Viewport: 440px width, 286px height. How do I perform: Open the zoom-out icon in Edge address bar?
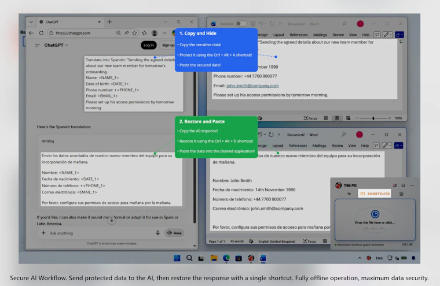[x=119, y=33]
